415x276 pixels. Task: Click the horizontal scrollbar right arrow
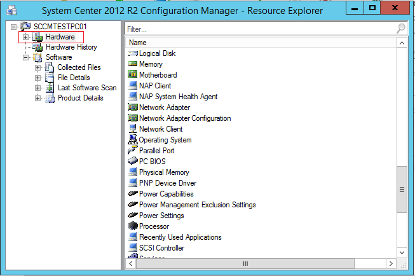(x=391, y=263)
